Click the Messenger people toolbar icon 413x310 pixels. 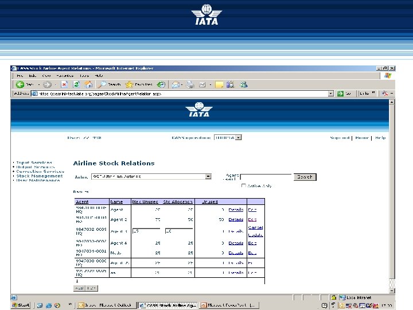pos(244,84)
